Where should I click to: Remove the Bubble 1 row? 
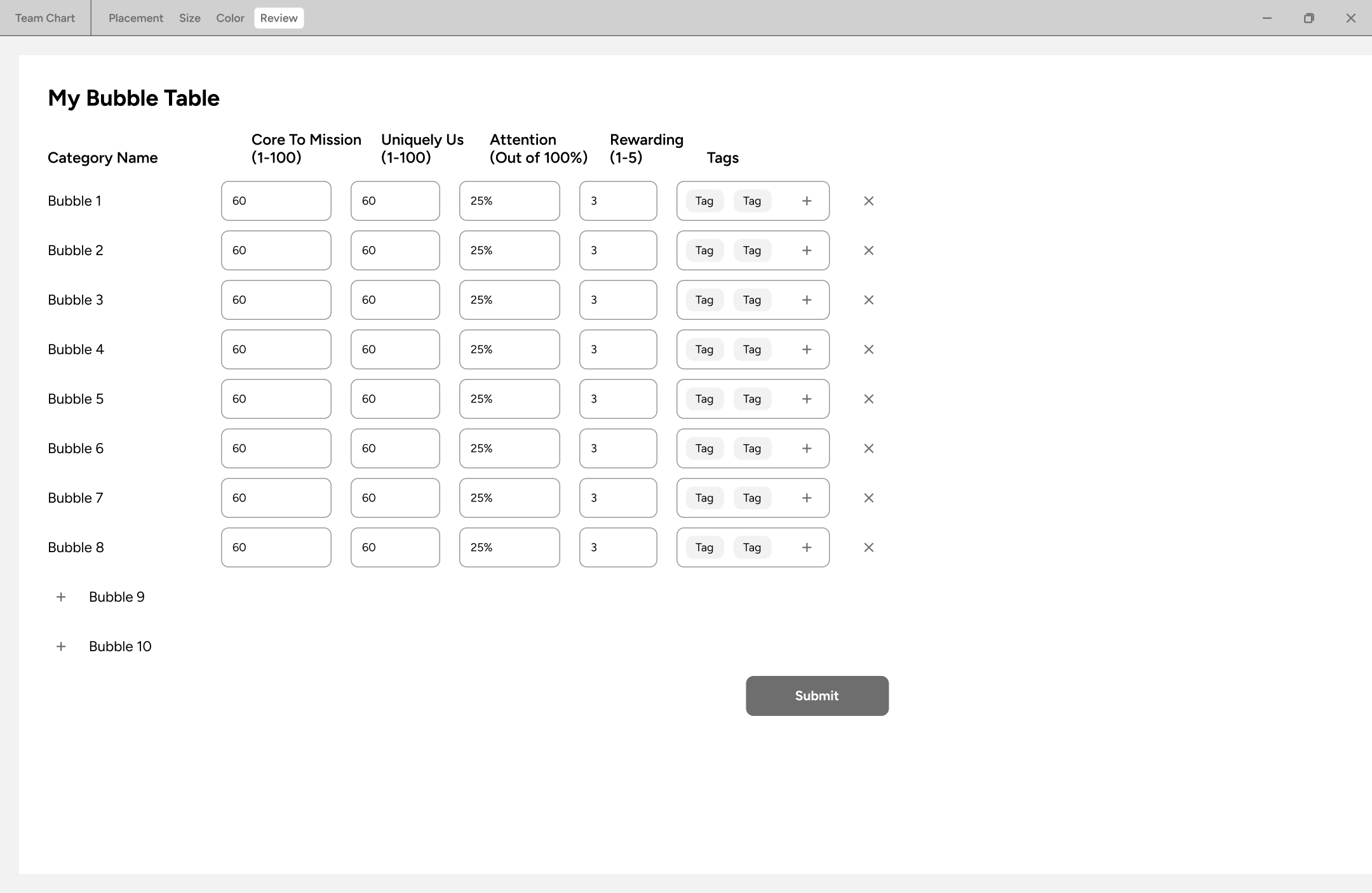pyautogui.click(x=869, y=201)
